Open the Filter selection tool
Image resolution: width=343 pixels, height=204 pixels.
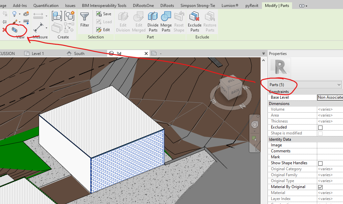(85, 20)
